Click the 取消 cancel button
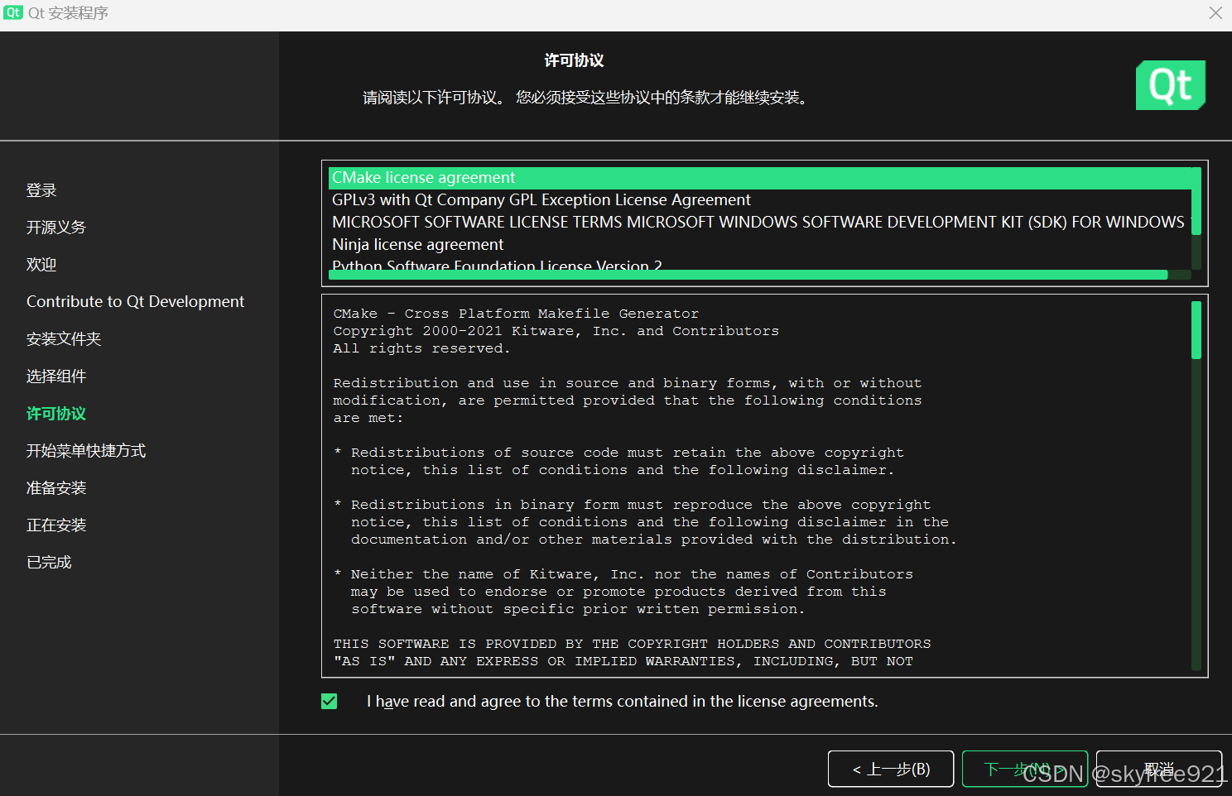The image size is (1232, 796). pos(1159,770)
